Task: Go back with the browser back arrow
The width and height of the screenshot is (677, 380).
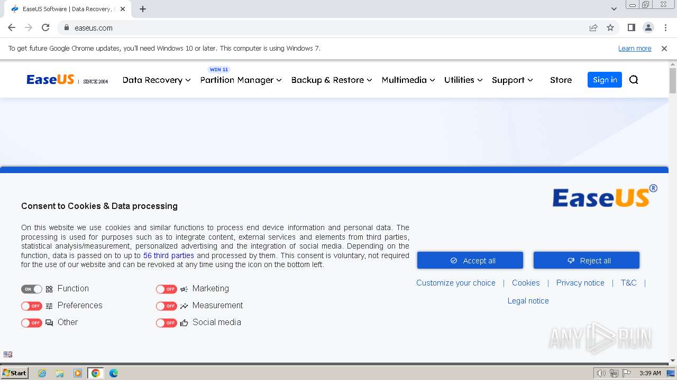Action: (x=12, y=28)
